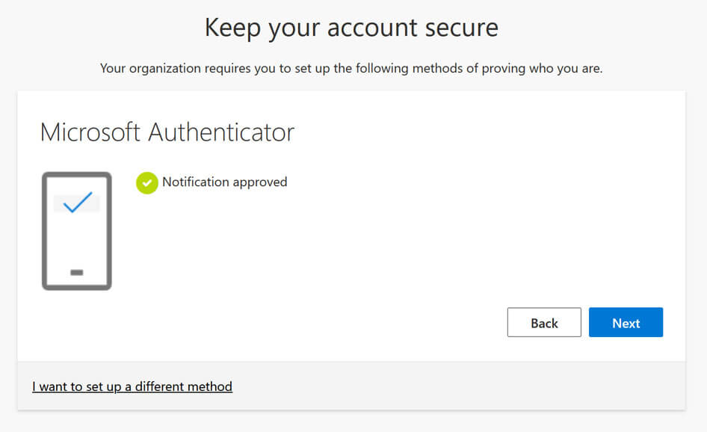Click the green approved checkmark circle
Screen dimensions: 707x432
click(147, 182)
